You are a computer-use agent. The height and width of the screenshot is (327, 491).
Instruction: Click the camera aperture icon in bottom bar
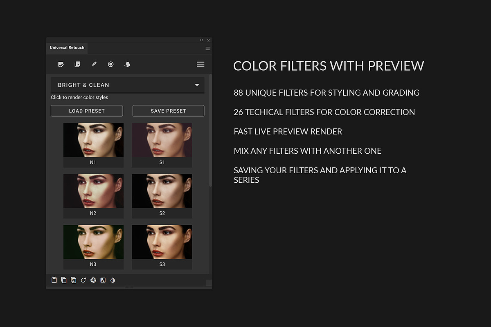pos(93,280)
